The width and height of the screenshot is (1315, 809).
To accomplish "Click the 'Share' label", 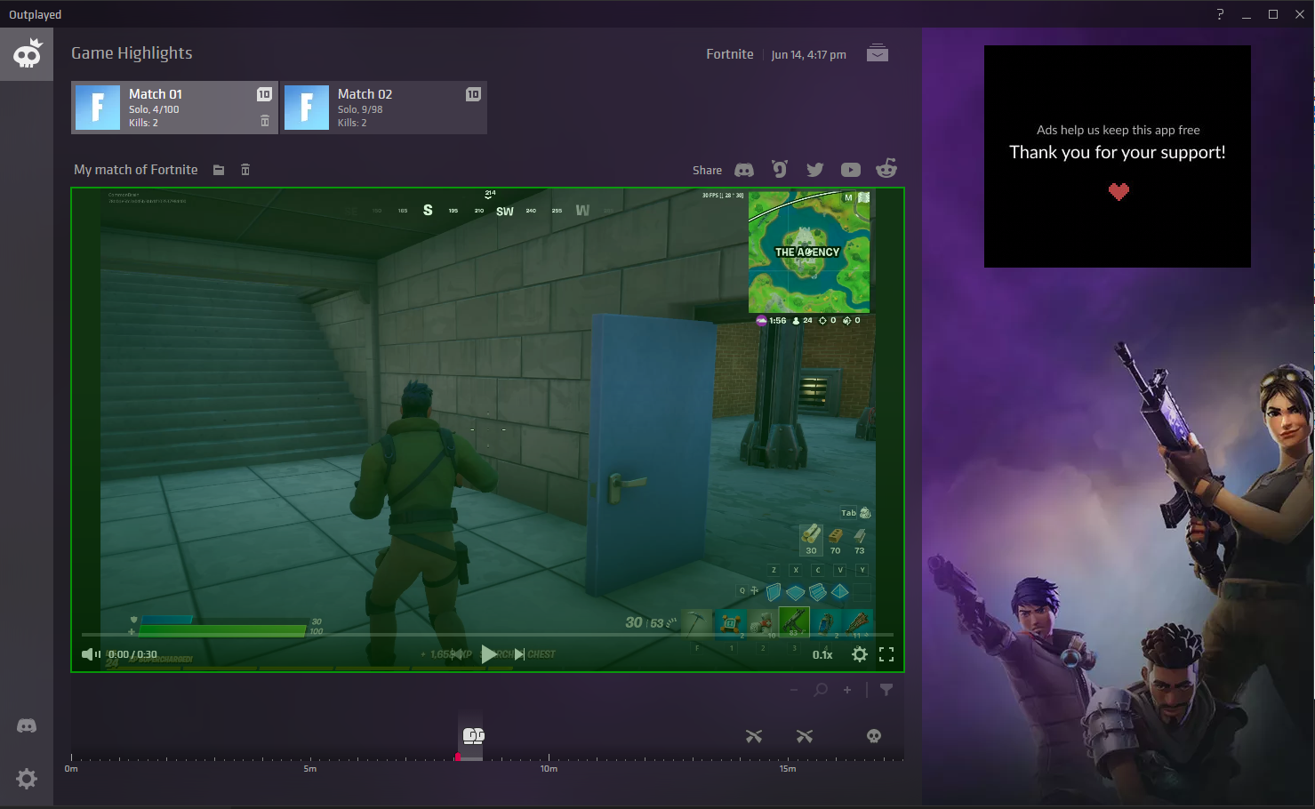I will point(708,171).
